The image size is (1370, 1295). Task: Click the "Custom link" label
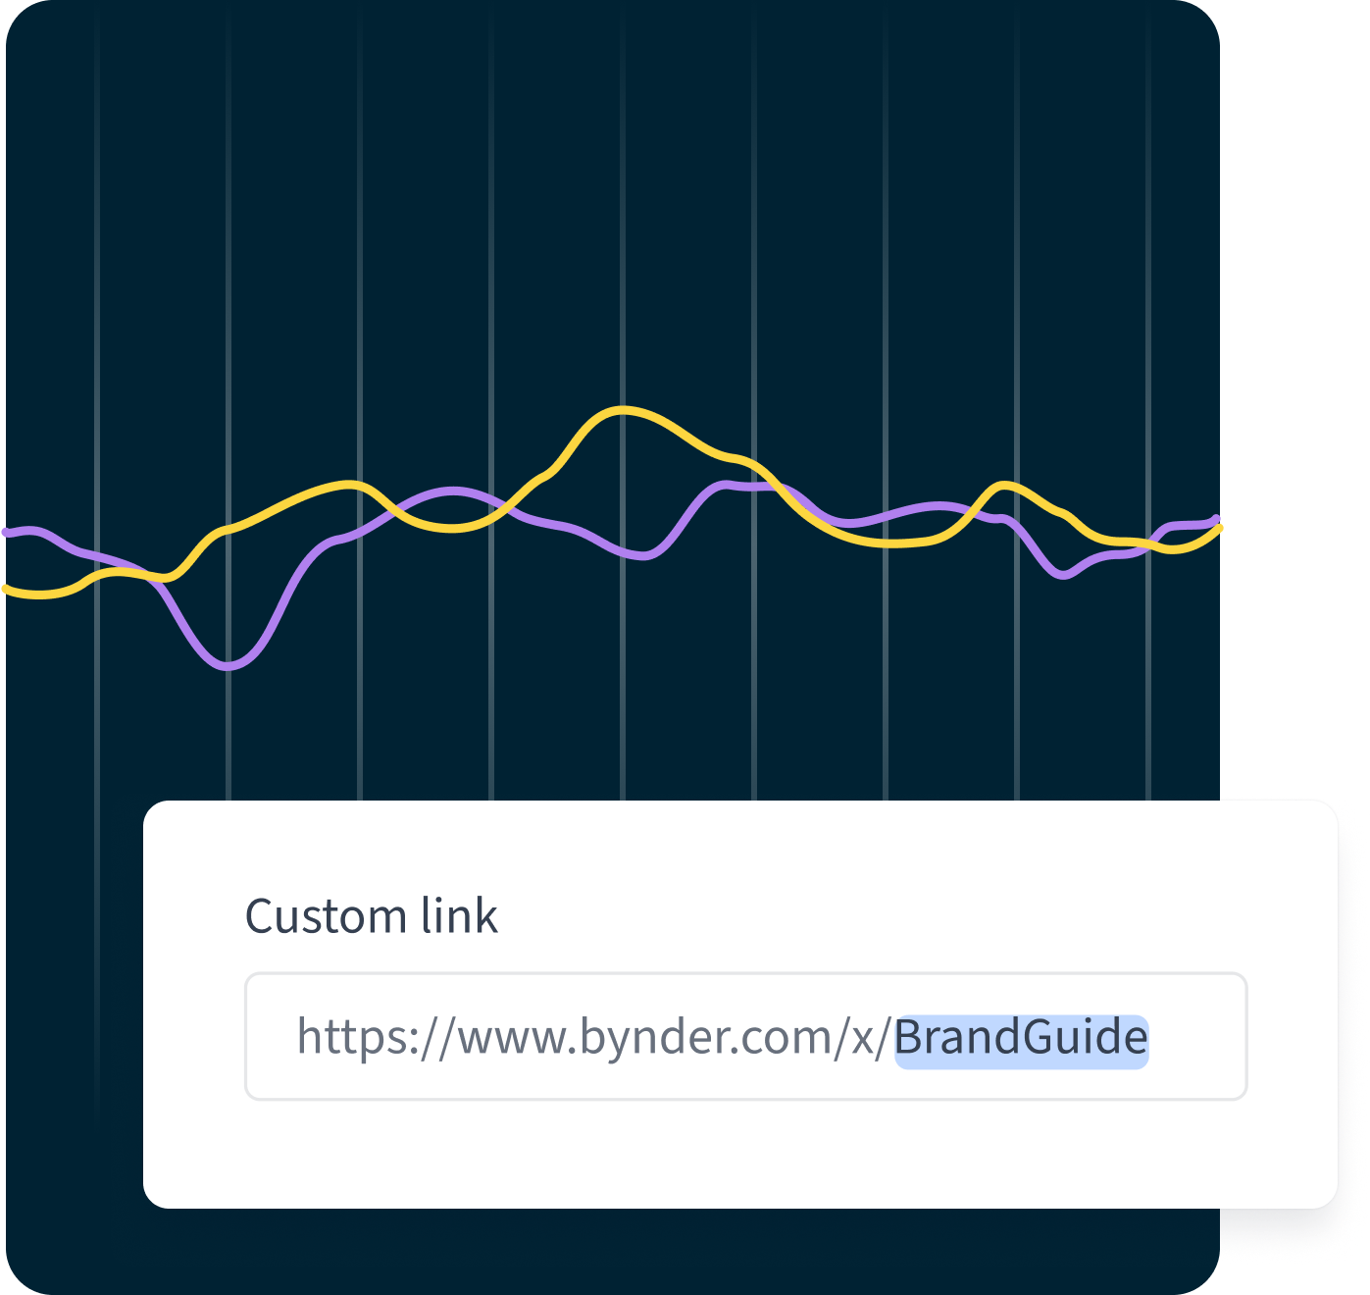tap(371, 916)
